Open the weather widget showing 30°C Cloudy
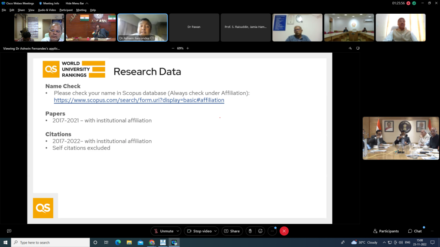This screenshot has height=247, width=440. pos(364,243)
